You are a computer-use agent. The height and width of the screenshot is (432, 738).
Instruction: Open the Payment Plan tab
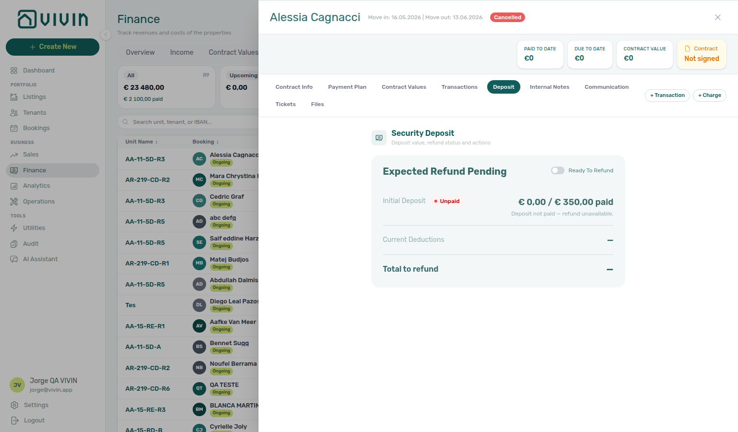pos(347,87)
